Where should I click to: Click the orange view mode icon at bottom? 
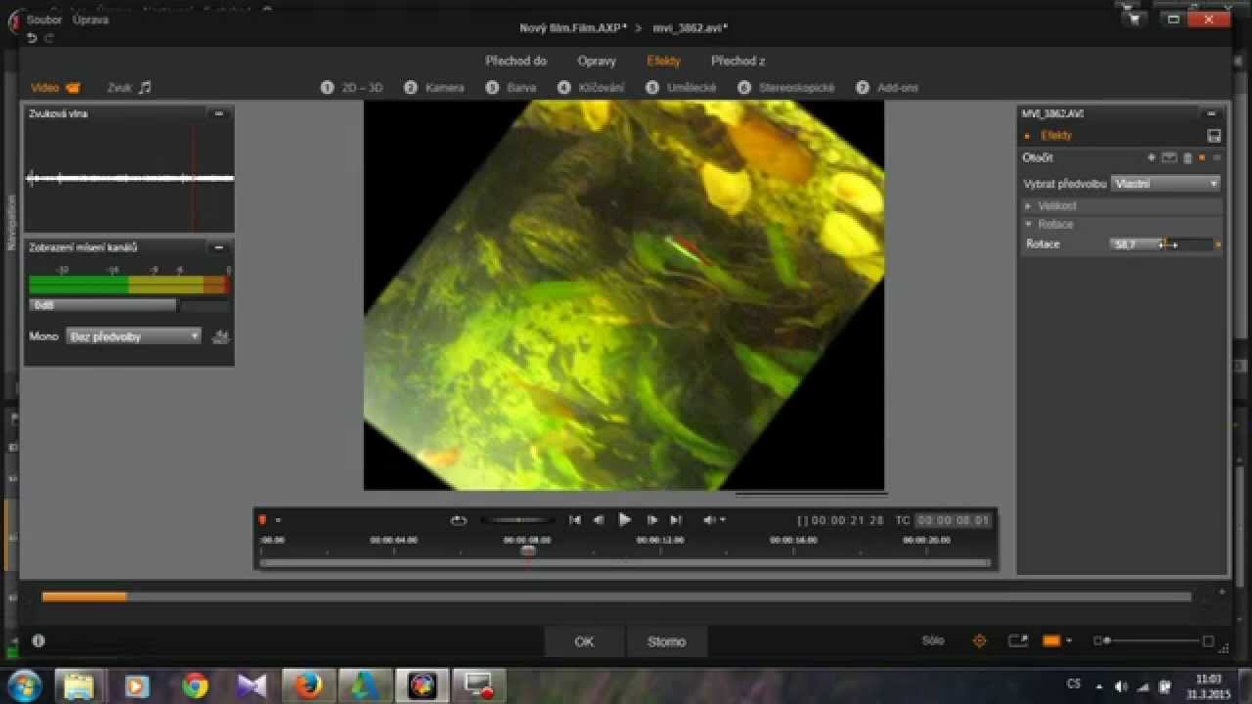(x=1051, y=641)
